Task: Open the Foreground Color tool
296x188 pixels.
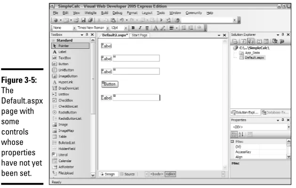Action: point(156,28)
